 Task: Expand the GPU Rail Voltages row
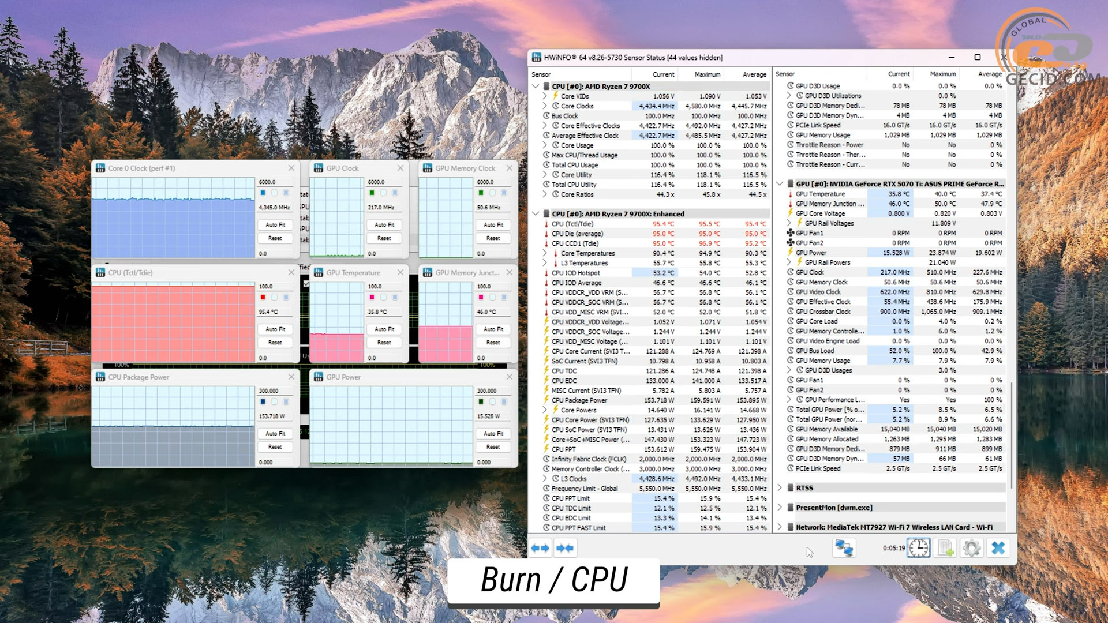coord(789,223)
